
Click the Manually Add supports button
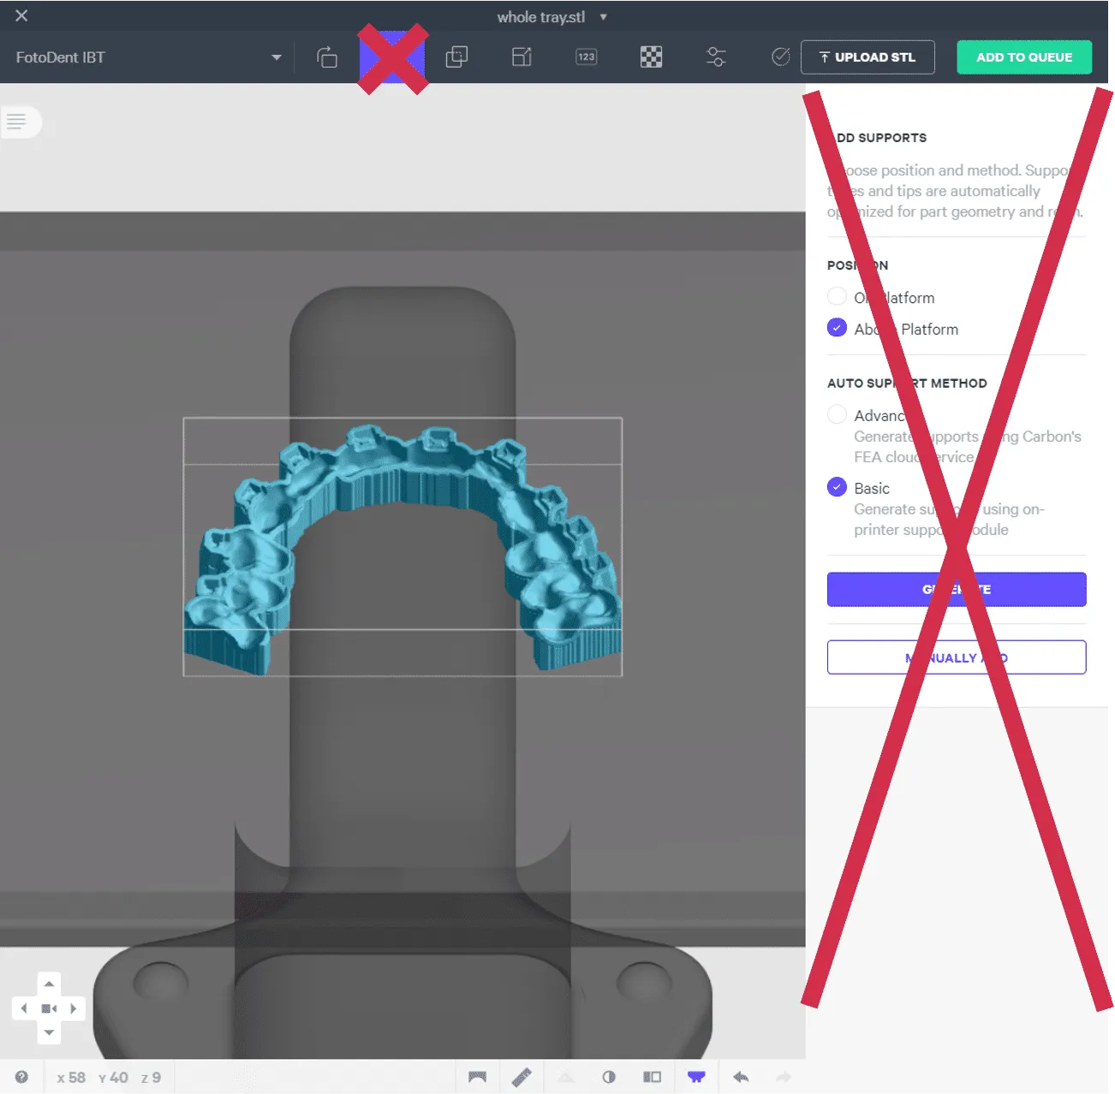tap(957, 657)
